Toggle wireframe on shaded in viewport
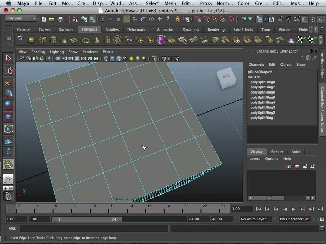Image resolution: width=326 pixels, height=244 pixels. coord(119,59)
